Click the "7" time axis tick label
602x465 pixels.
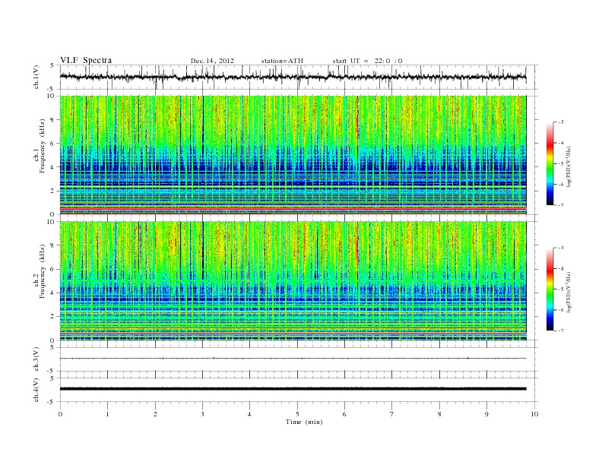click(392, 414)
